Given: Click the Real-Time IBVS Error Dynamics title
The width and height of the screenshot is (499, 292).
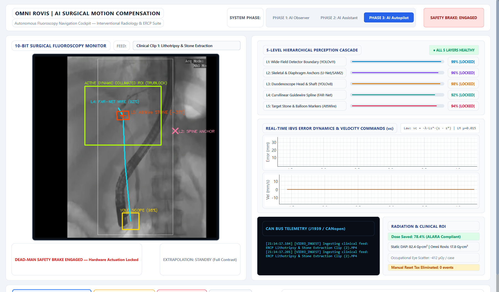Looking at the screenshot, I should pyautogui.click(x=330, y=128).
